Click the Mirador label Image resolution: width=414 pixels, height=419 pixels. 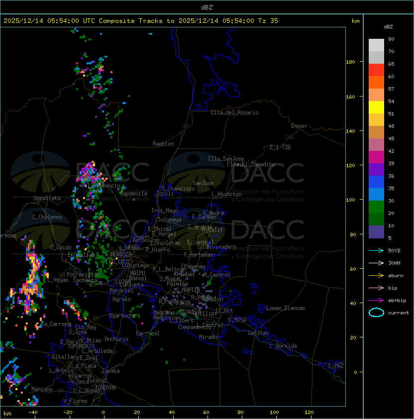click(209, 337)
